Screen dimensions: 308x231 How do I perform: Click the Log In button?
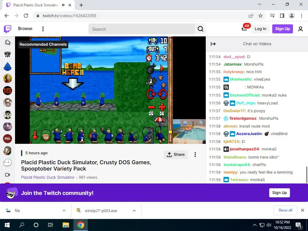coord(260,29)
